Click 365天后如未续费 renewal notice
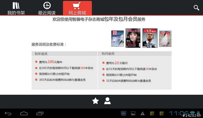This screenshot has height=118, width=203. pyautogui.click(x=62, y=80)
